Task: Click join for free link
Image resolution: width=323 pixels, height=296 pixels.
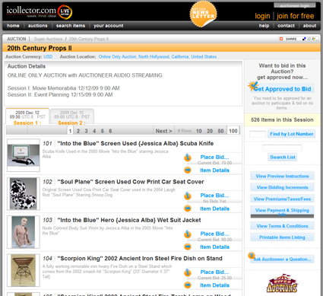Action: point(296,16)
